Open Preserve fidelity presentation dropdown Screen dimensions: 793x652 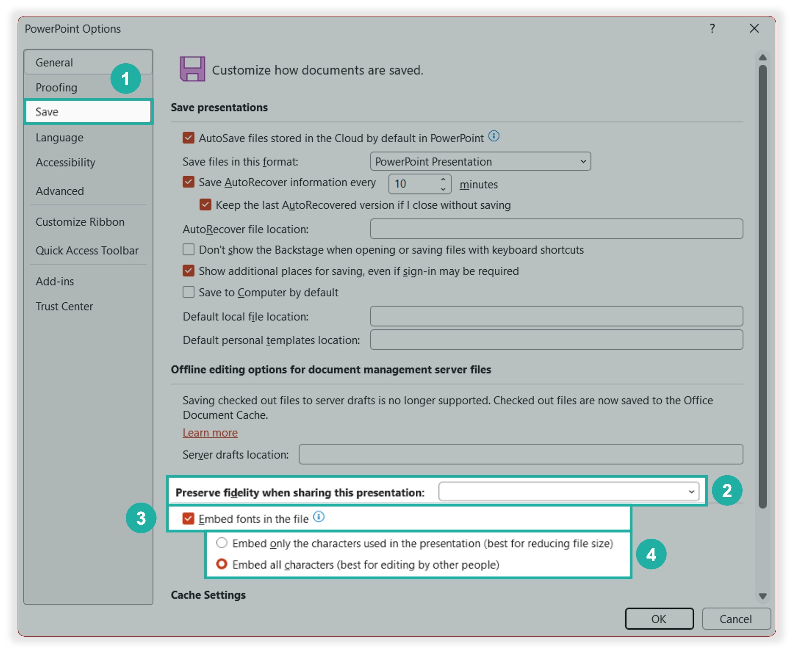[569, 492]
